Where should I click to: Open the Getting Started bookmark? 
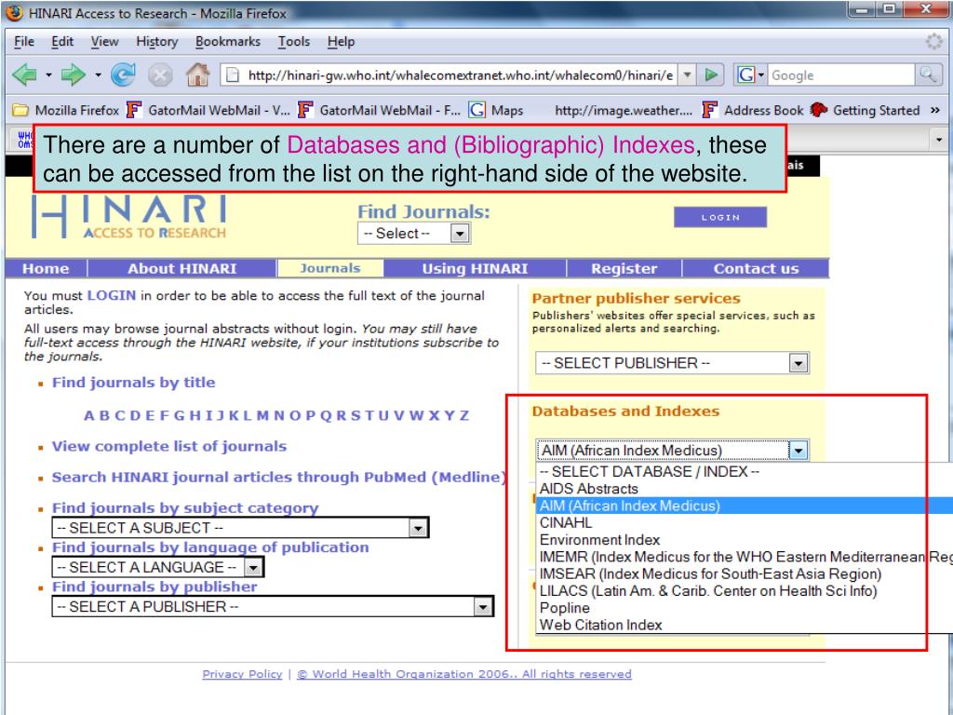click(x=865, y=110)
